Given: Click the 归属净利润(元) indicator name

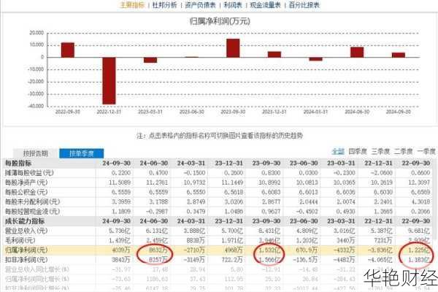Looking at the screenshot, I should pos(26,250).
